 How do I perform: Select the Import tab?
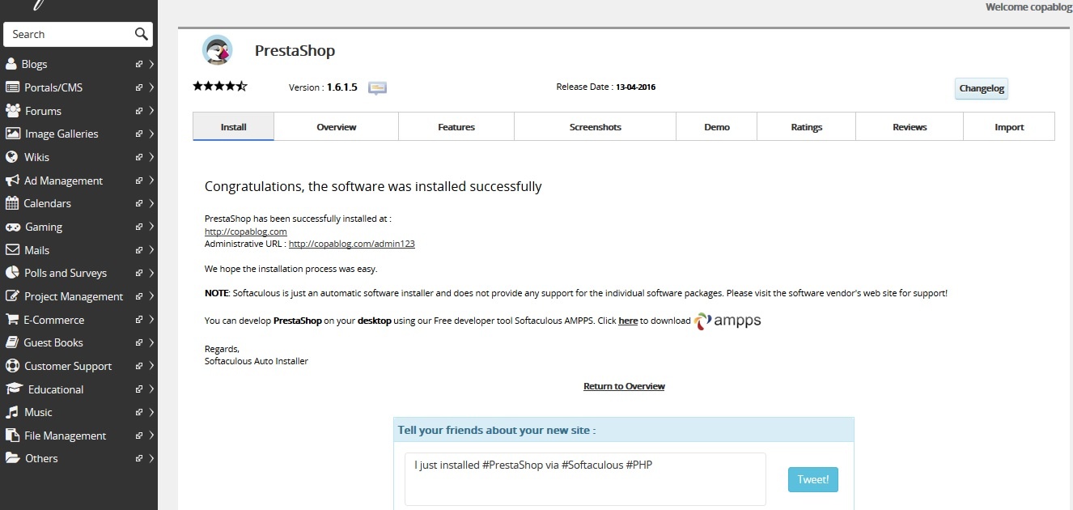click(1009, 127)
